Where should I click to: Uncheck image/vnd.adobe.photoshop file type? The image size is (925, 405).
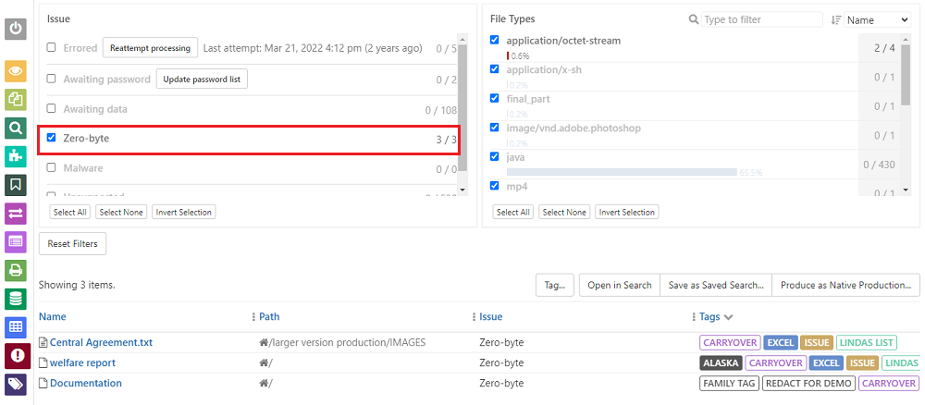tap(494, 128)
